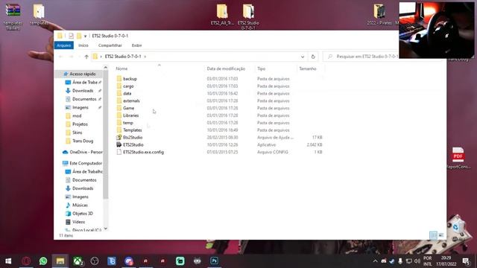Open the cargo folder
The height and width of the screenshot is (268, 477).
coord(128,86)
